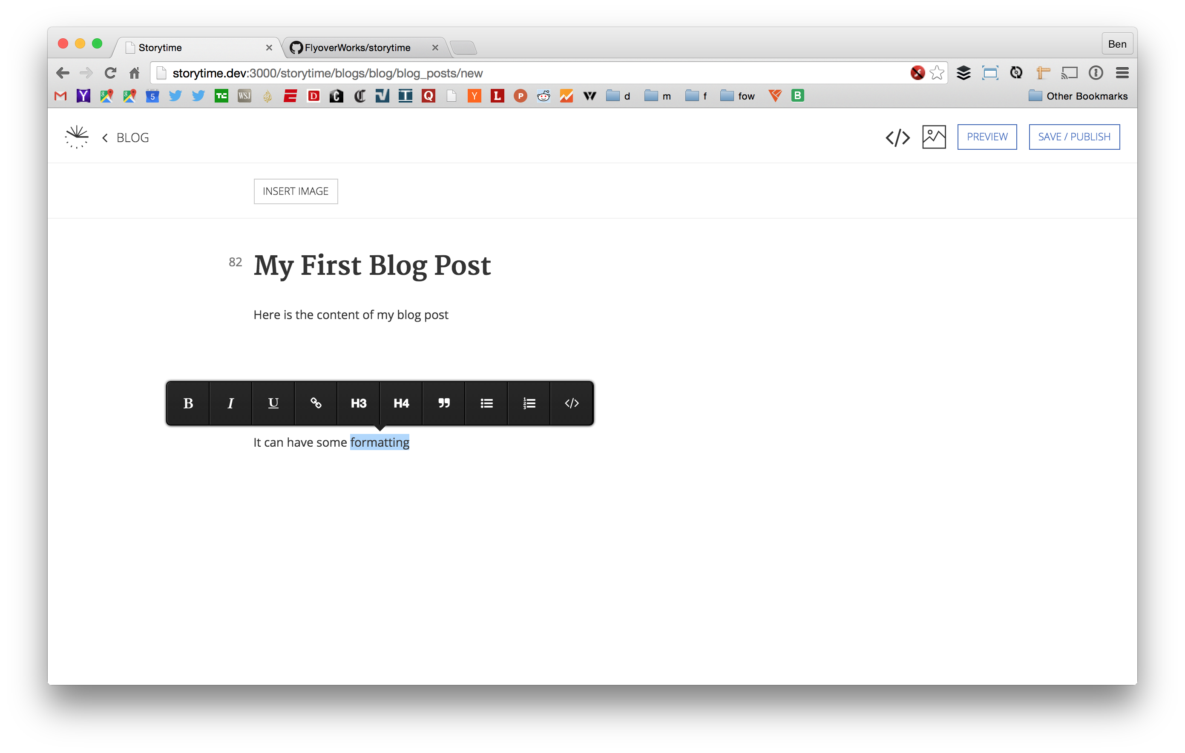Screen dimensions: 1185x753
Task: Create a numbered list
Action: pyautogui.click(x=529, y=403)
